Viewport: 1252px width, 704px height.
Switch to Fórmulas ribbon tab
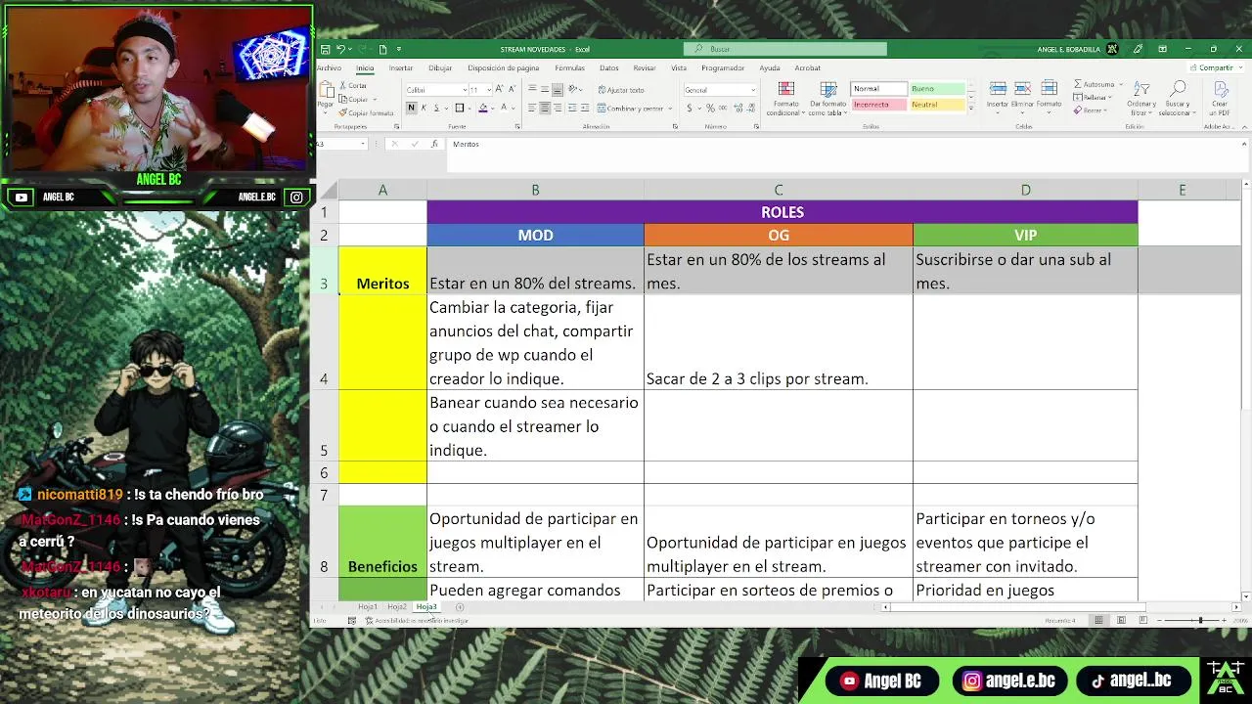(570, 67)
